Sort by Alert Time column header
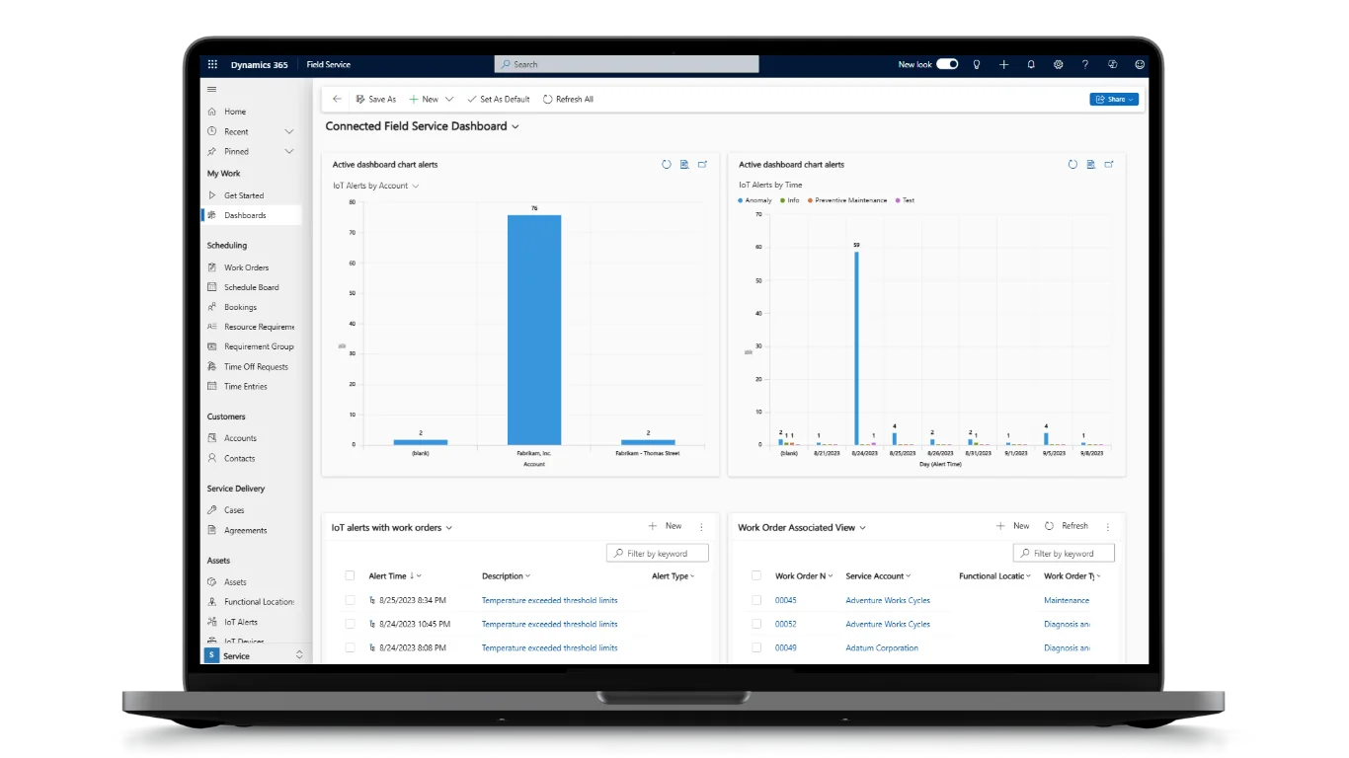1349x758 pixels. coord(395,576)
